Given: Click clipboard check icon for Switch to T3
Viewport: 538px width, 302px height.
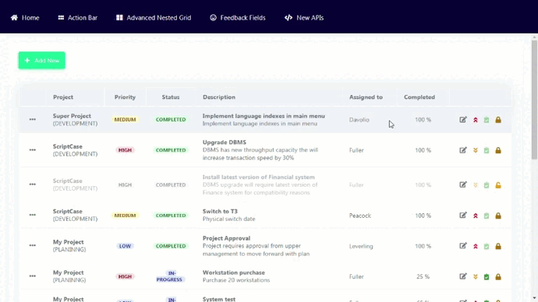Looking at the screenshot, I should [x=487, y=216].
